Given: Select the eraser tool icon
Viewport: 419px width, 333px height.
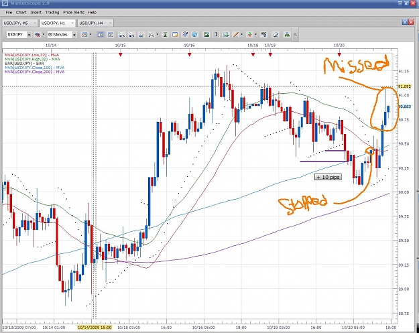Looking at the screenshot, I should (x=276, y=35).
